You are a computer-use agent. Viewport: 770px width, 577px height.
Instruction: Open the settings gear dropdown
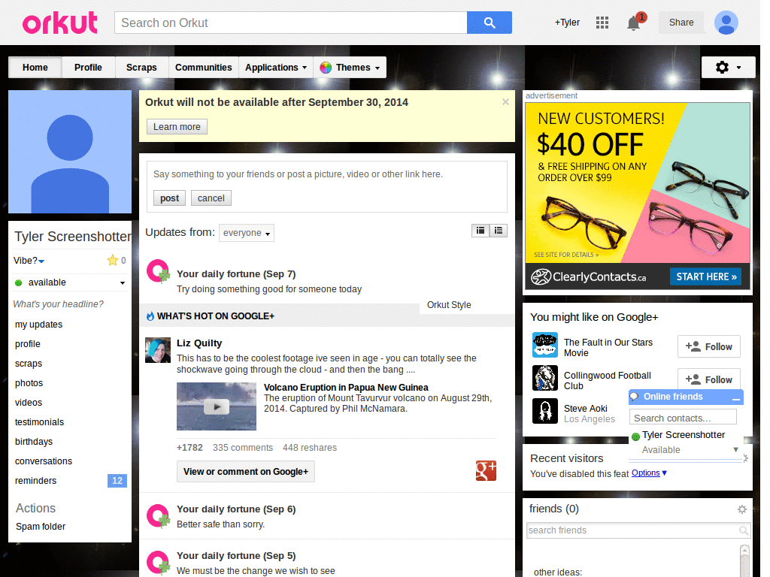pyautogui.click(x=728, y=67)
